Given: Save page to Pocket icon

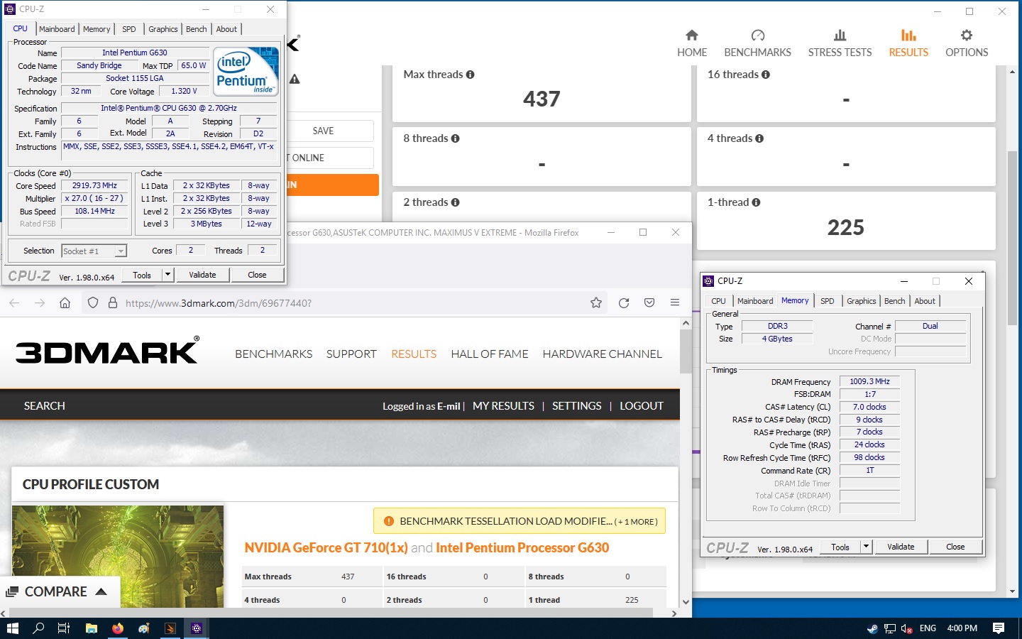Looking at the screenshot, I should coord(649,303).
